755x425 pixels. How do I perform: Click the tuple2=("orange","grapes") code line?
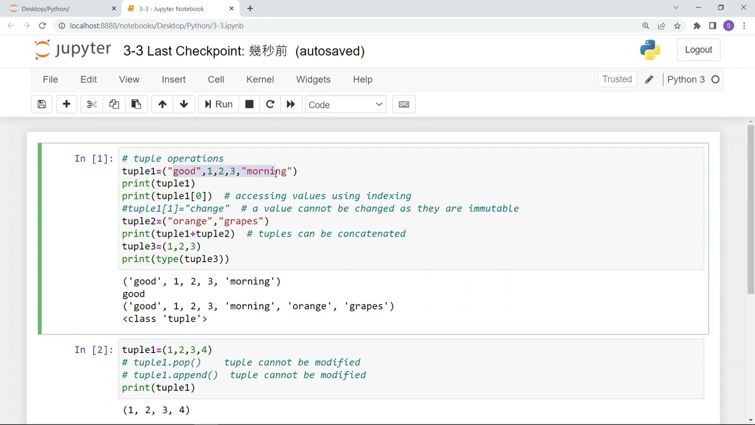pos(195,221)
